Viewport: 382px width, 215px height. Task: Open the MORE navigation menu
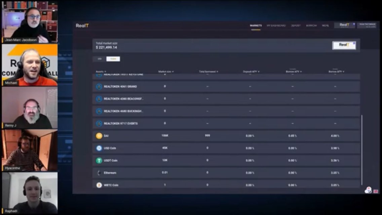point(325,26)
